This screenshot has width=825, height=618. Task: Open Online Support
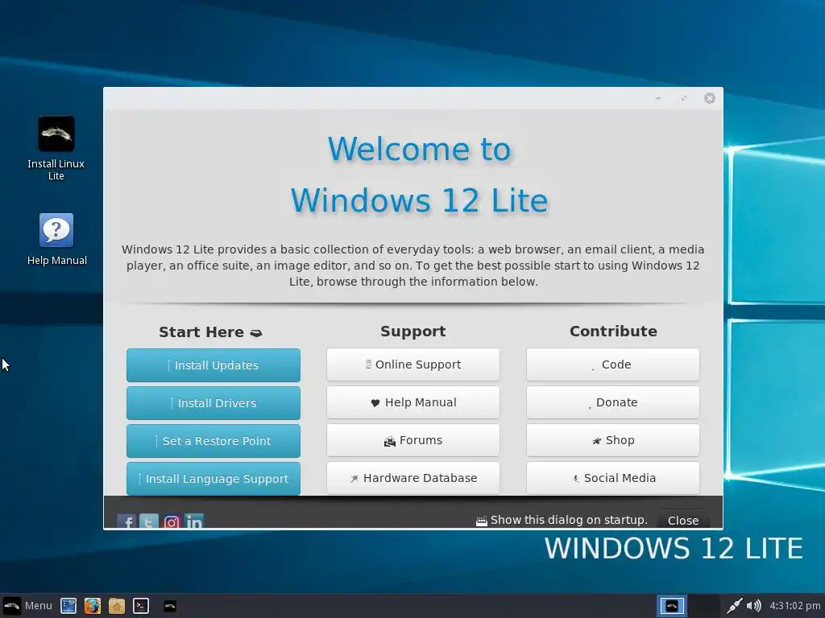coord(413,365)
